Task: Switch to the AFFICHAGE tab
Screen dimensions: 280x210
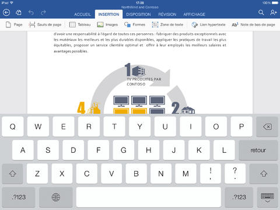Action: 194,15
